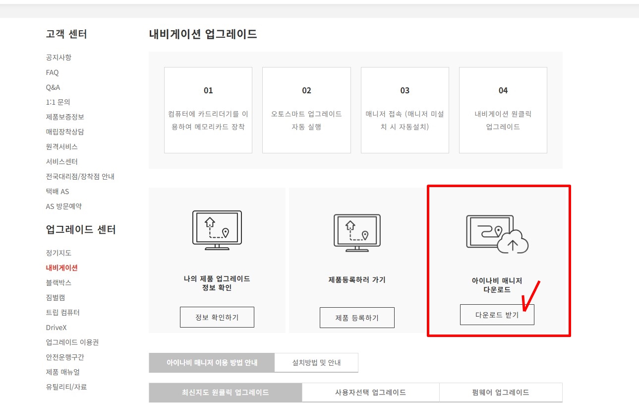Open the 펌웨어 업그레이드 tab
Image resolution: width=639 pixels, height=404 pixels.
501,392
